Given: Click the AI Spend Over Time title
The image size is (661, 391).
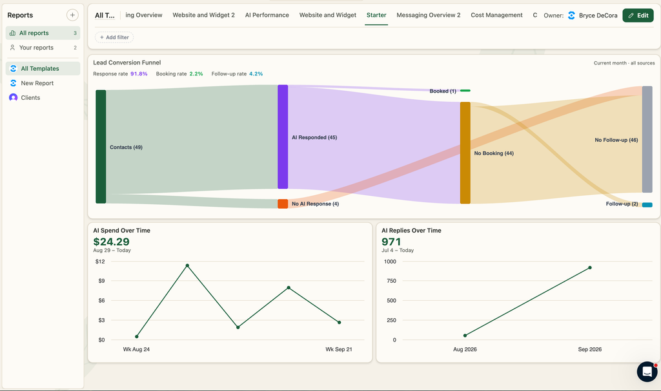Looking at the screenshot, I should pos(121,230).
